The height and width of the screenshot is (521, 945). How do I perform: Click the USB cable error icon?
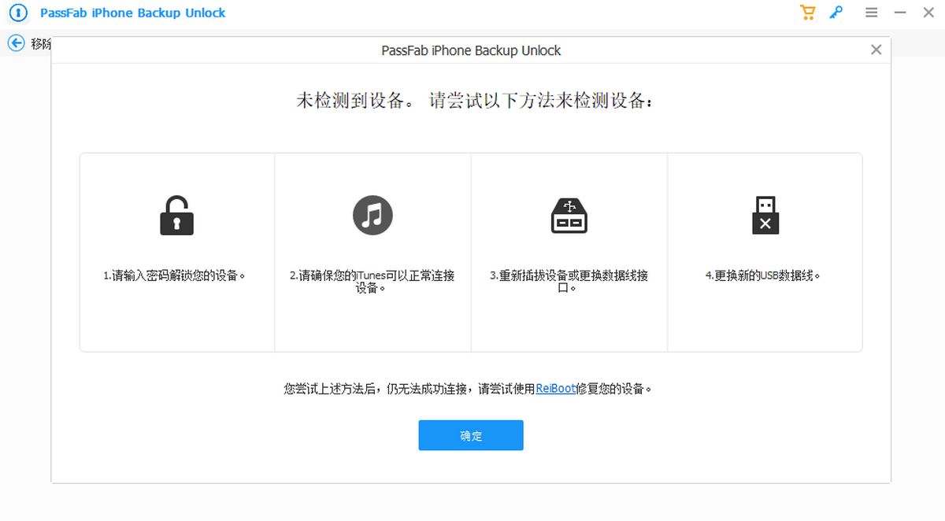[x=765, y=215]
